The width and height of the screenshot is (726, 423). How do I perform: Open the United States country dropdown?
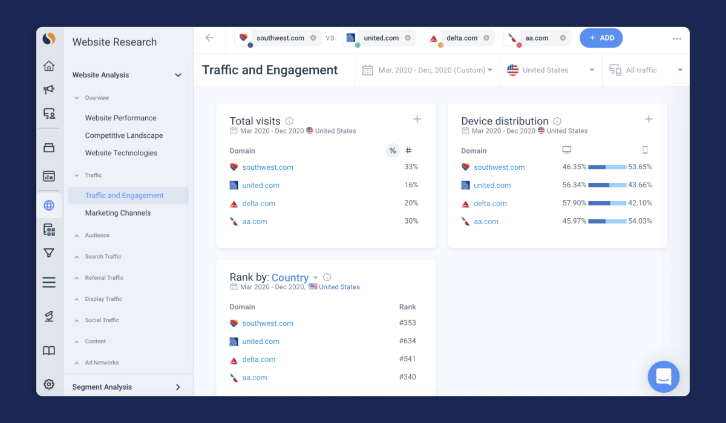(x=551, y=70)
